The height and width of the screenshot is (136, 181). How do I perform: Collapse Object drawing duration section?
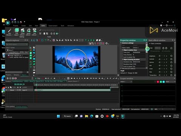point(123,59)
